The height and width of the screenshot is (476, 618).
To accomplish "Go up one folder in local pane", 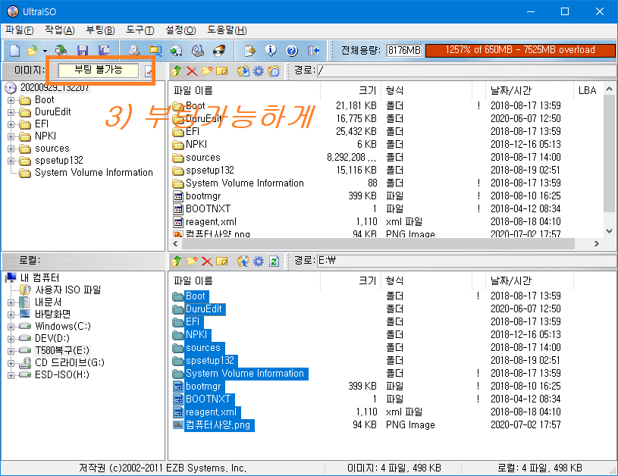I will [x=176, y=261].
